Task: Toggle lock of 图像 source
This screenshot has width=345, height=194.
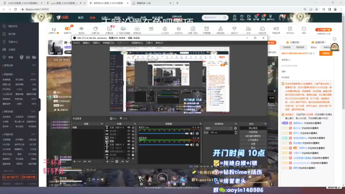Action: coord(133,141)
